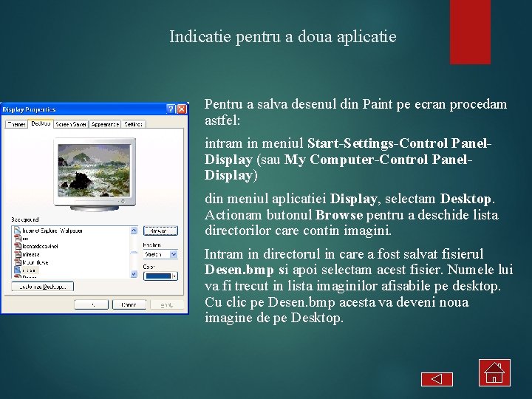532x399 pixels.
Task: Confirm with the OK button
Action: click(92, 304)
